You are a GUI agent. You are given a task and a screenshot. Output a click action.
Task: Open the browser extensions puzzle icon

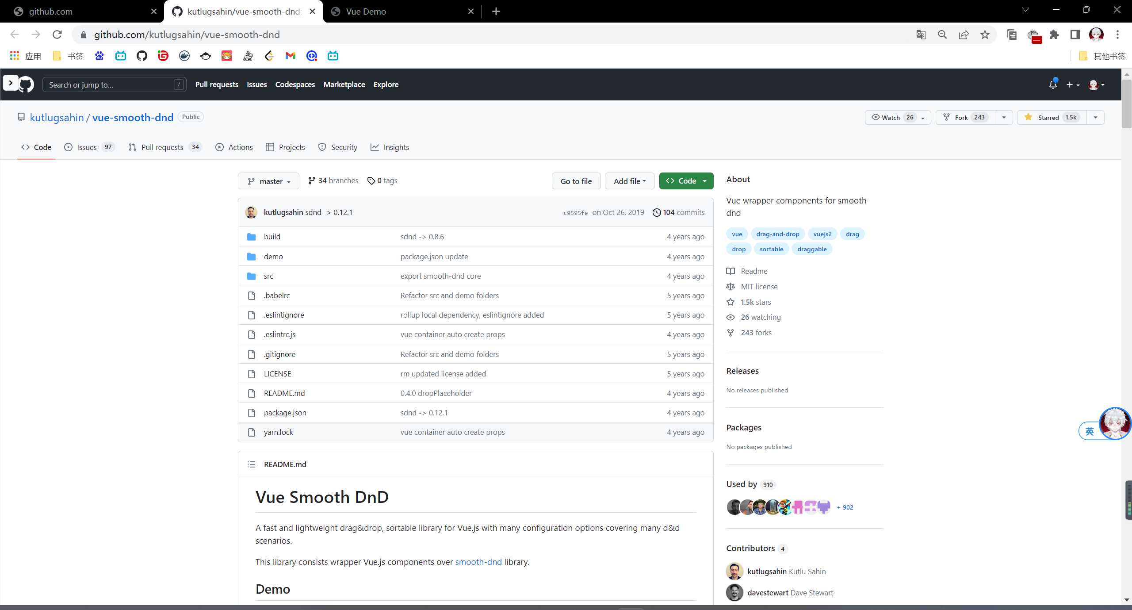click(x=1054, y=35)
